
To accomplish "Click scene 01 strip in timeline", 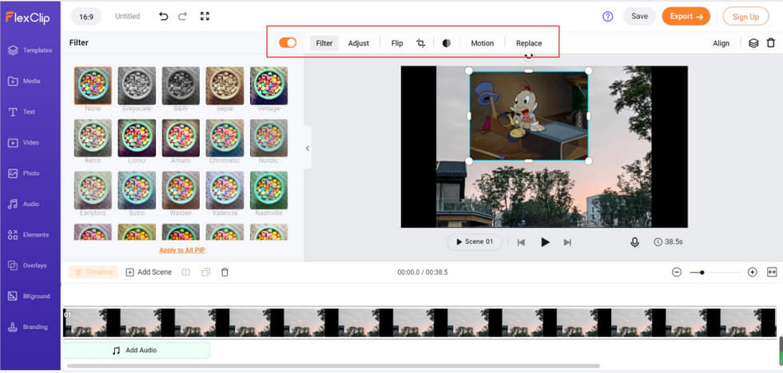I will point(419,323).
